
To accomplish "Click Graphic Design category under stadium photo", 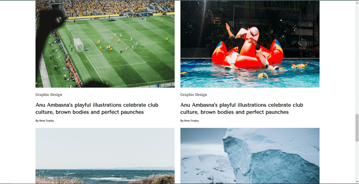I will [x=49, y=95].
